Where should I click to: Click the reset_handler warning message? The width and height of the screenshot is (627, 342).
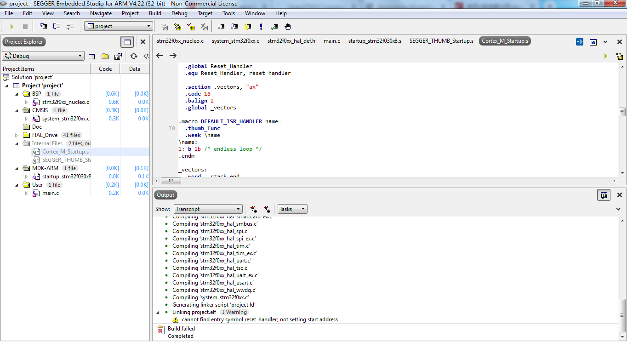(x=260, y=319)
